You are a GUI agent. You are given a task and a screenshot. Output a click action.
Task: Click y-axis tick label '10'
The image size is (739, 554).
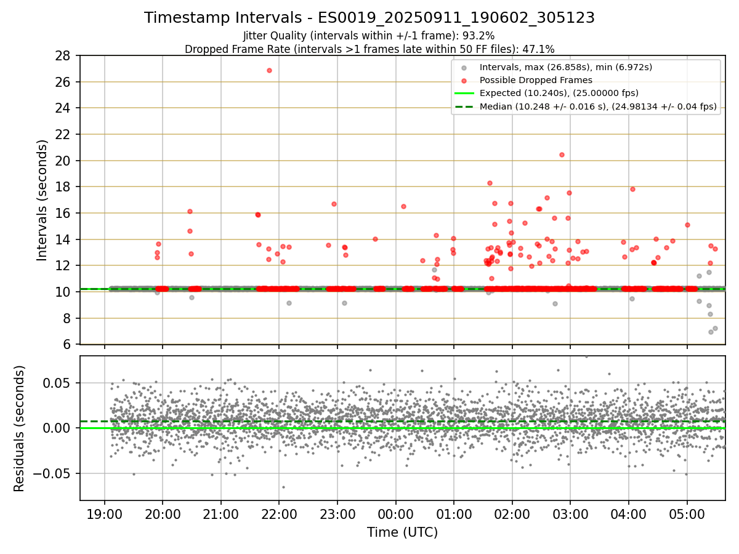[63, 292]
